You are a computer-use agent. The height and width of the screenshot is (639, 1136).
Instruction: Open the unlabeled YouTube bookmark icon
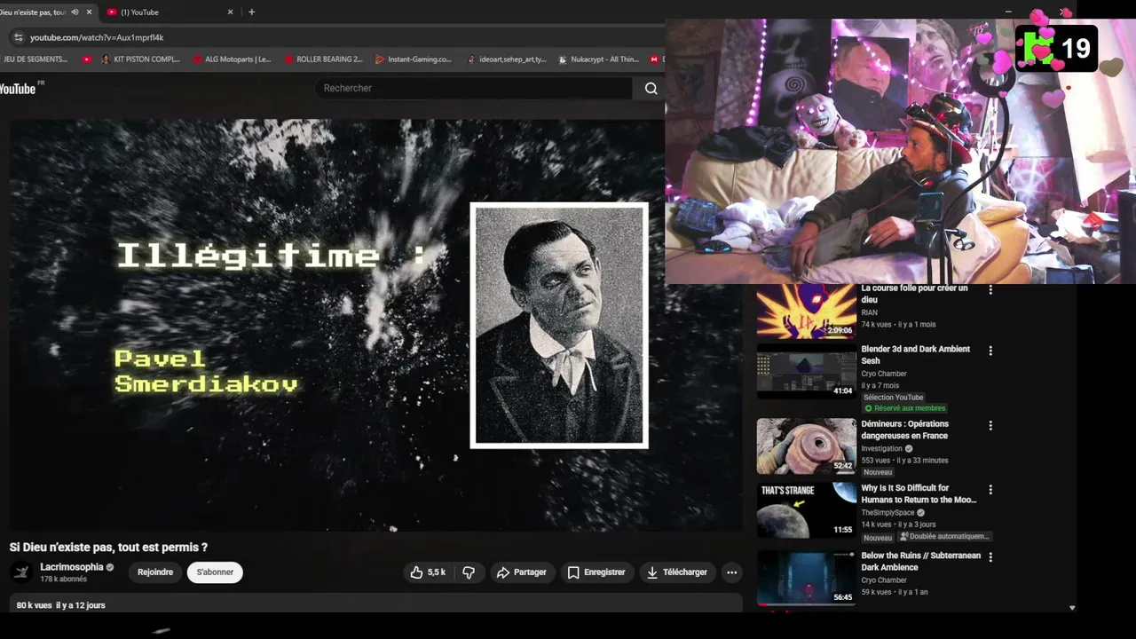coord(87,59)
